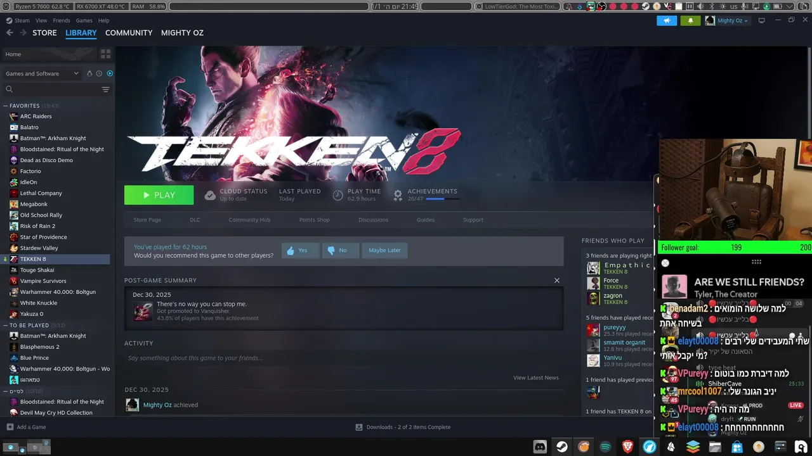Open Empathic's friend avatar

tap(593, 268)
